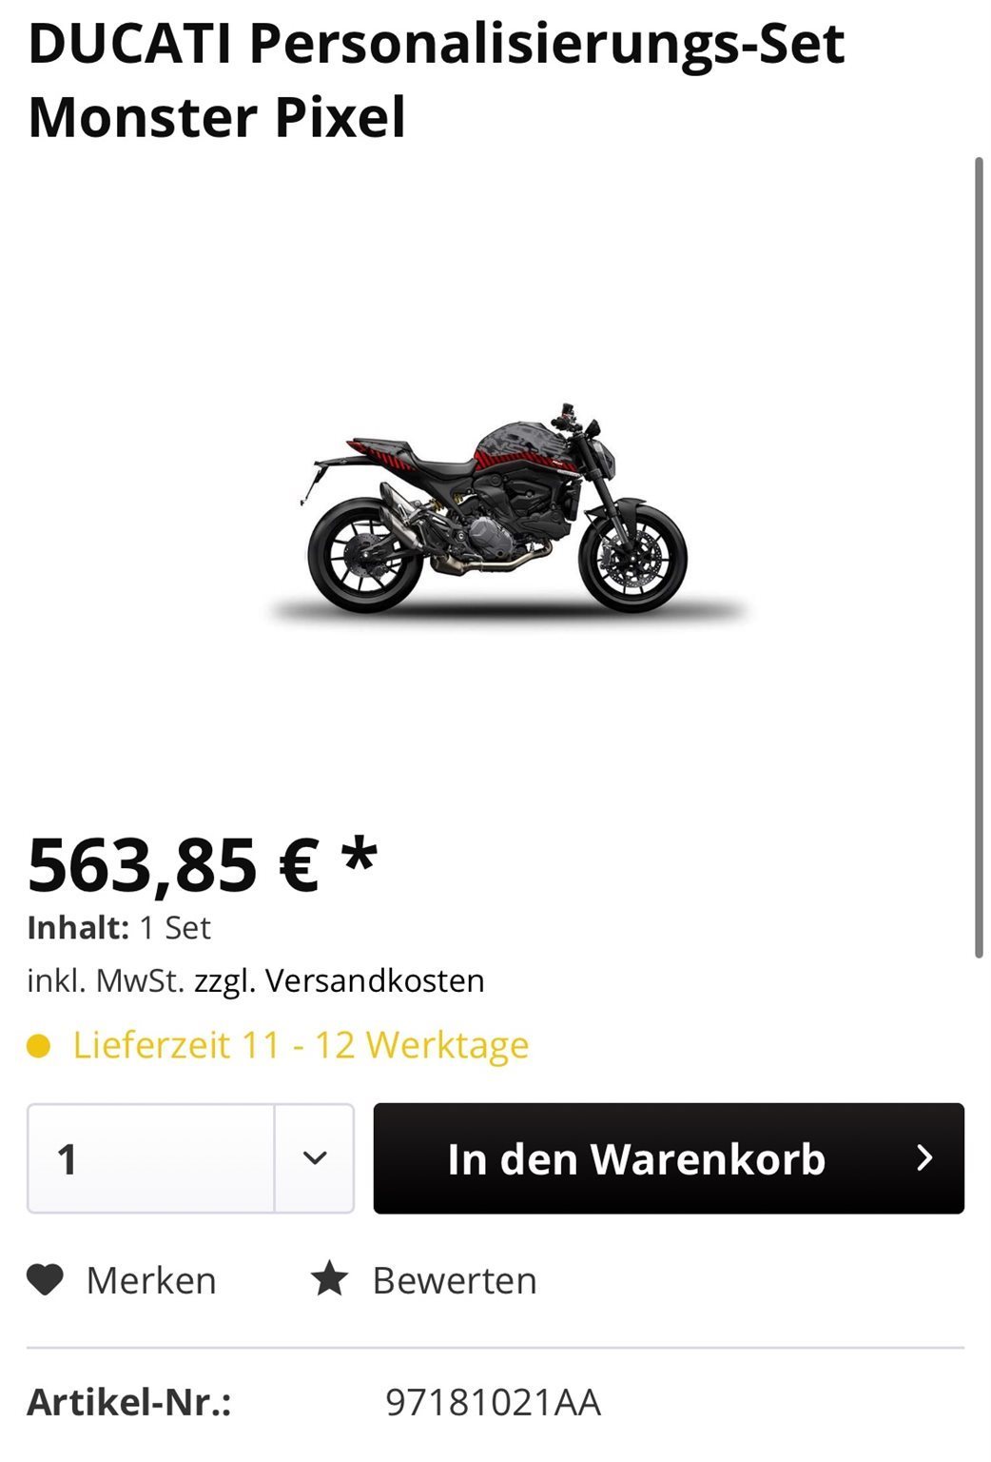Click the quantity field showing 1
Viewport: 991px width, 1462px height.
click(x=151, y=1158)
